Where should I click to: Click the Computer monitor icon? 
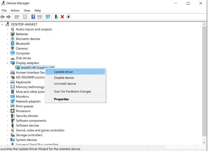(12, 53)
